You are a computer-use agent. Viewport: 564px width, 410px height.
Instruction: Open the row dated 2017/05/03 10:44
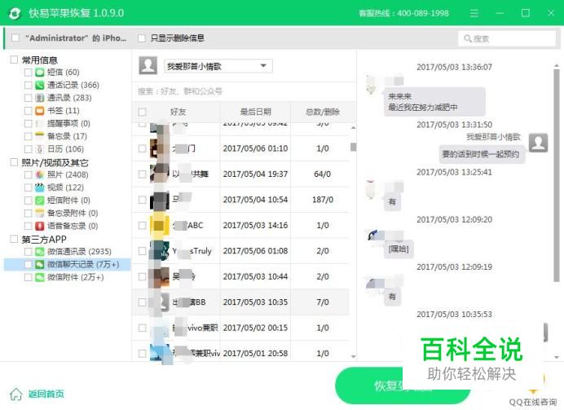point(240,276)
